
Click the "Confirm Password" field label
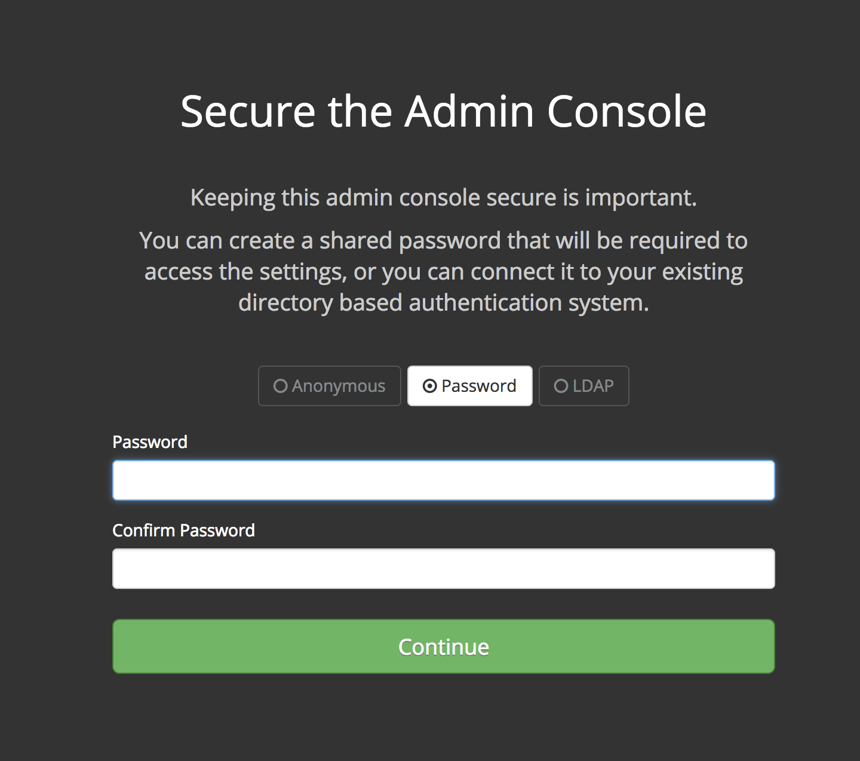click(183, 530)
